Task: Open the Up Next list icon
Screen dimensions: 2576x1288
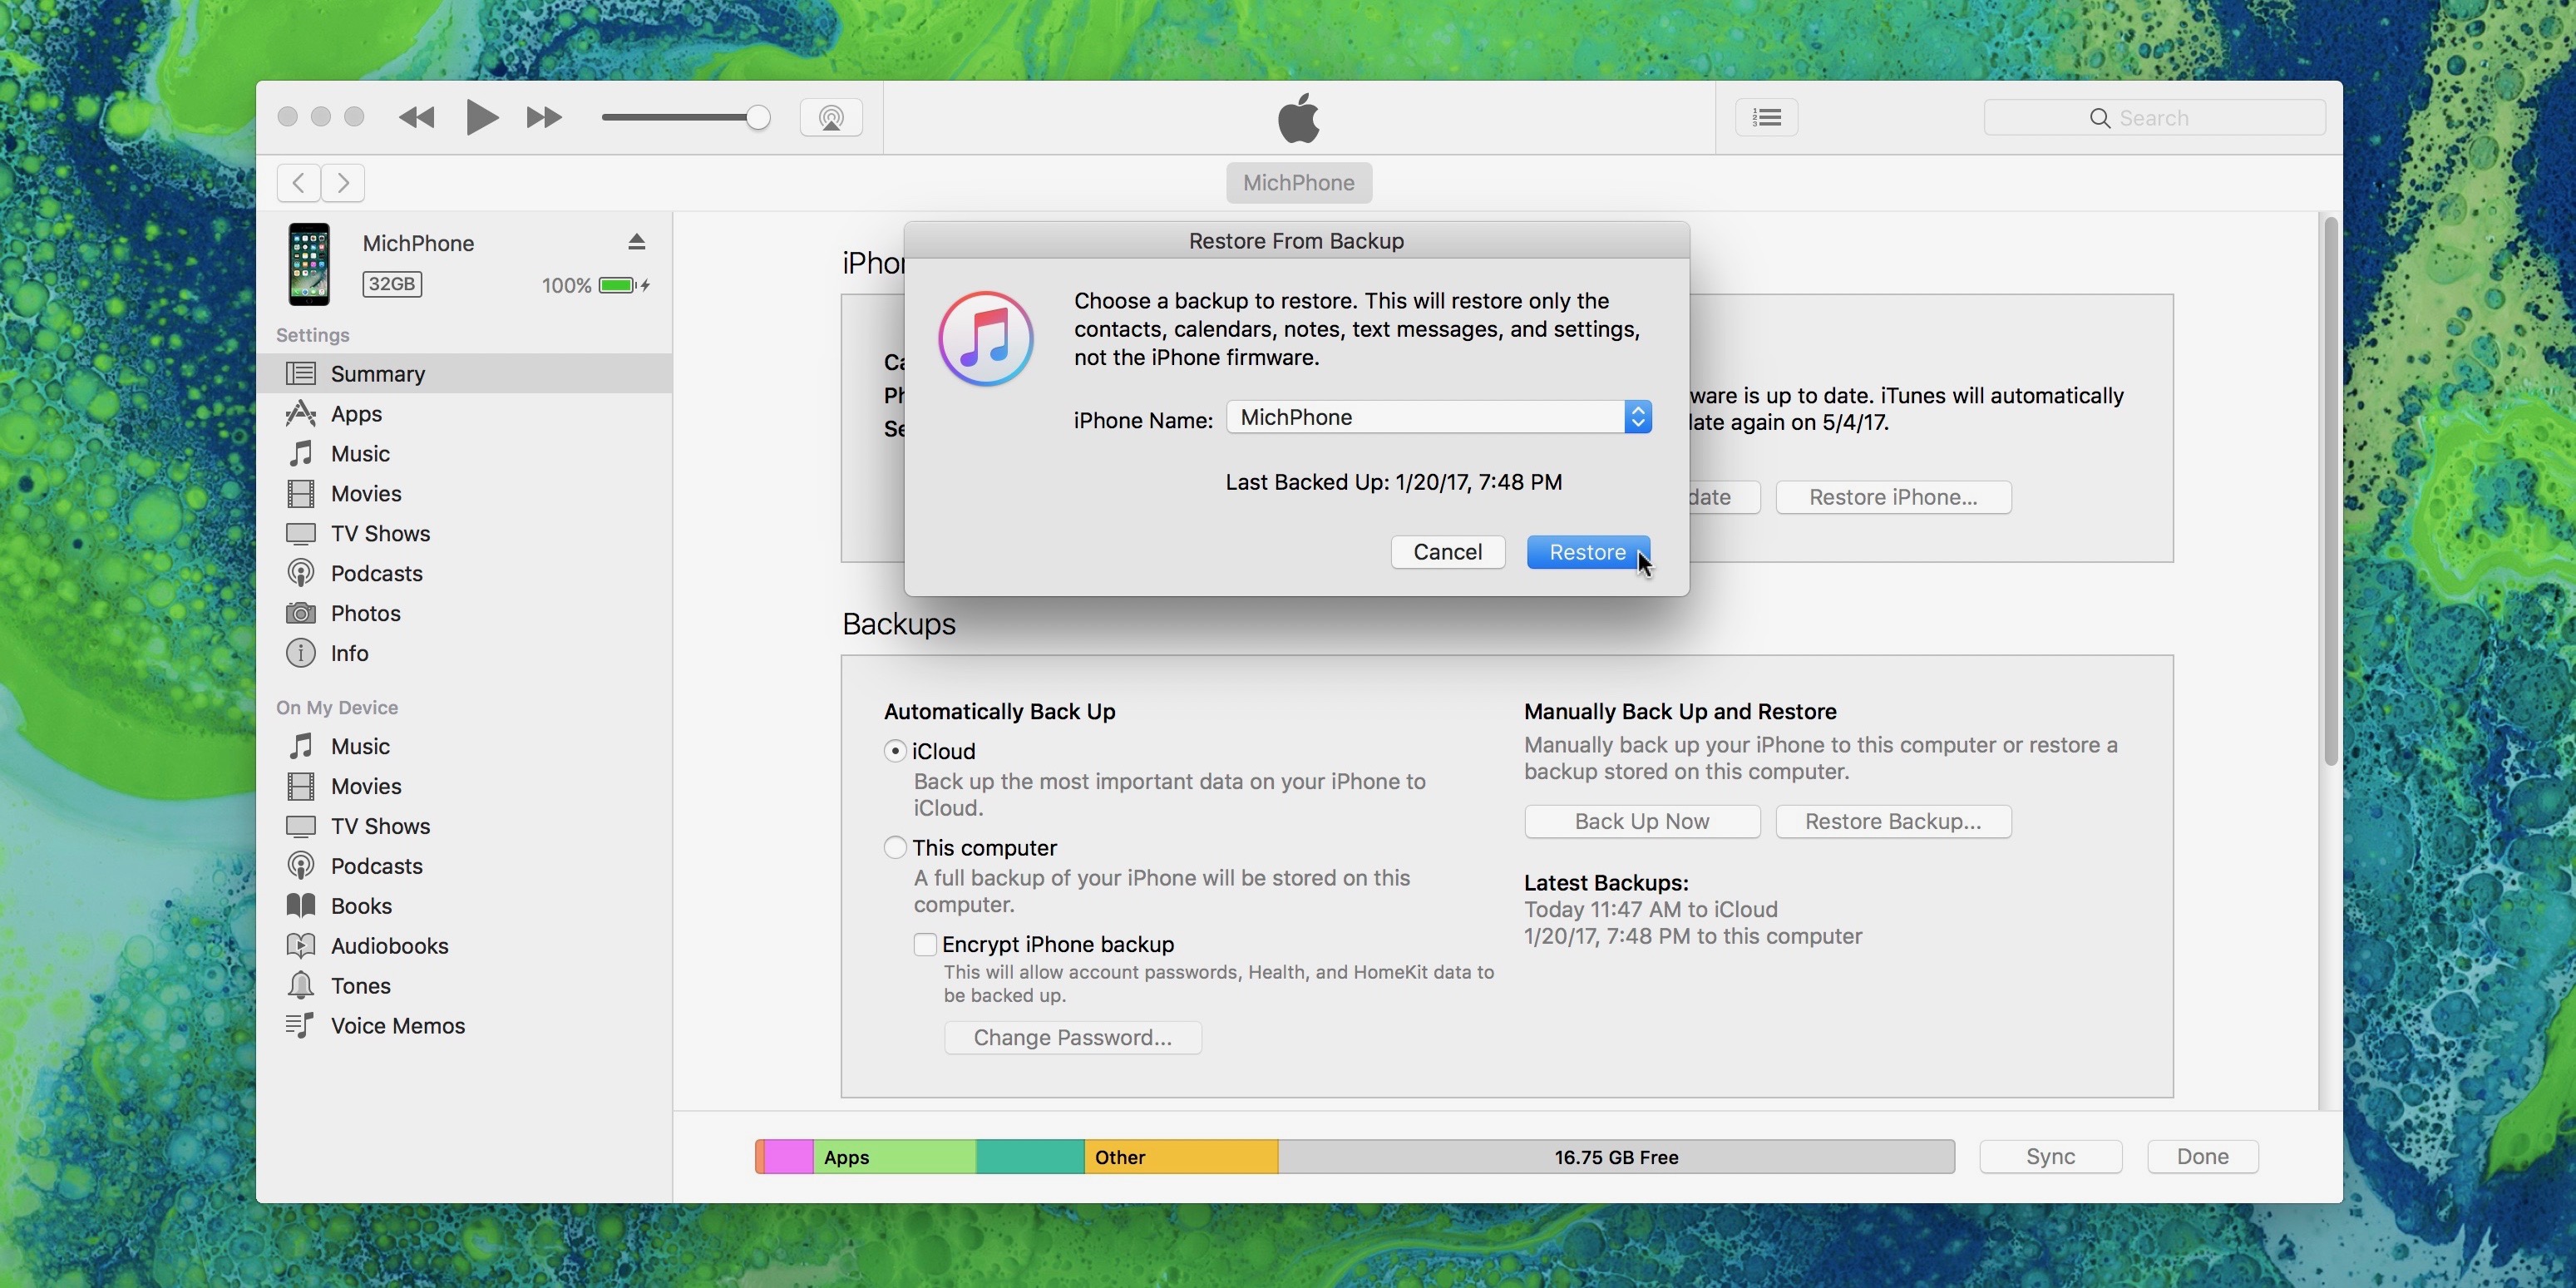Action: point(1766,118)
